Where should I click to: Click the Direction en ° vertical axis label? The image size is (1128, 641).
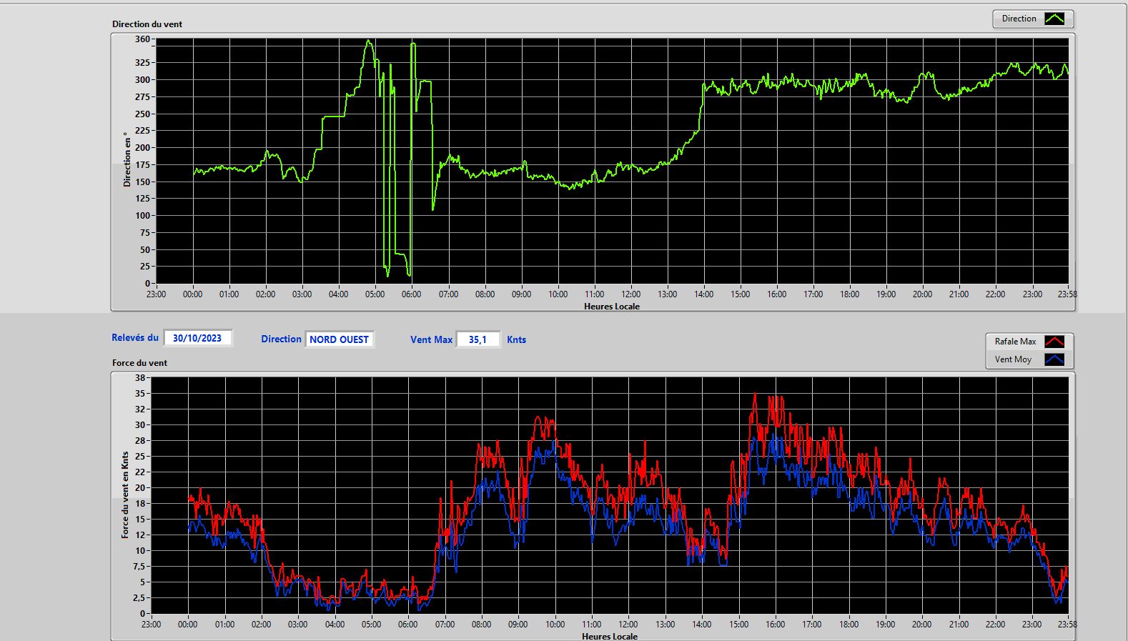pos(127,159)
